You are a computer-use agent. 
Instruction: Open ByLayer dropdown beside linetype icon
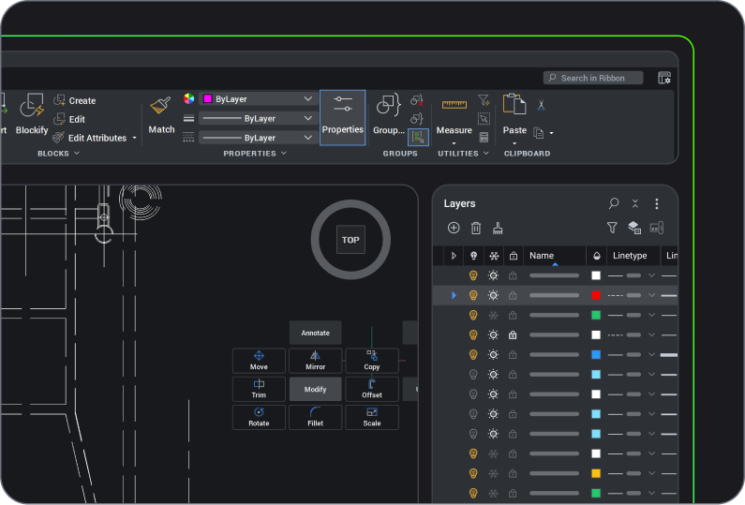259,138
